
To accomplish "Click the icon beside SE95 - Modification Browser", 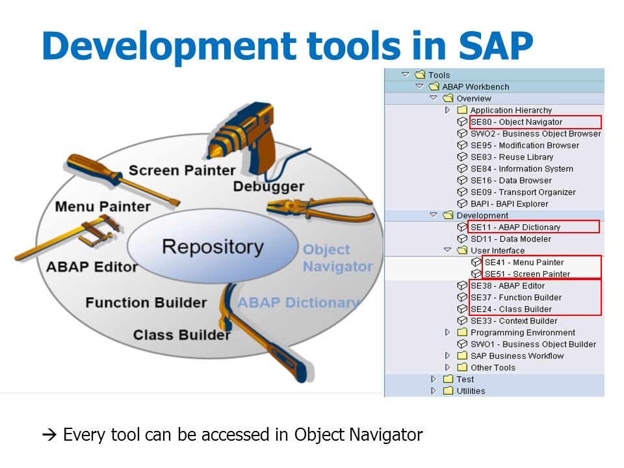I will (462, 145).
